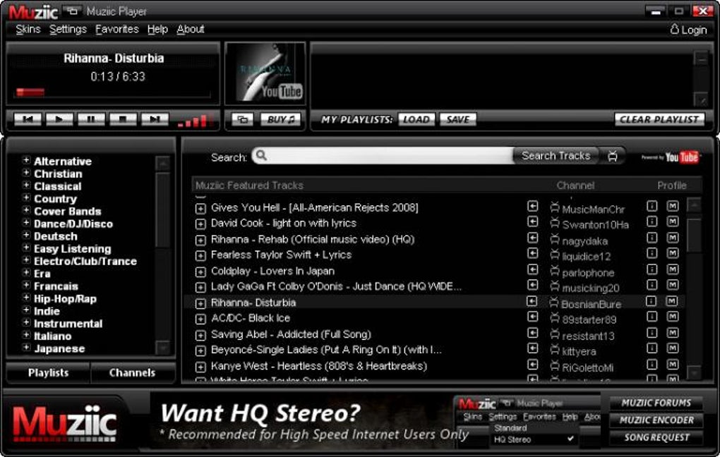Screen dimensions: 720x457
Task: Save the current playlist
Action: (x=458, y=120)
